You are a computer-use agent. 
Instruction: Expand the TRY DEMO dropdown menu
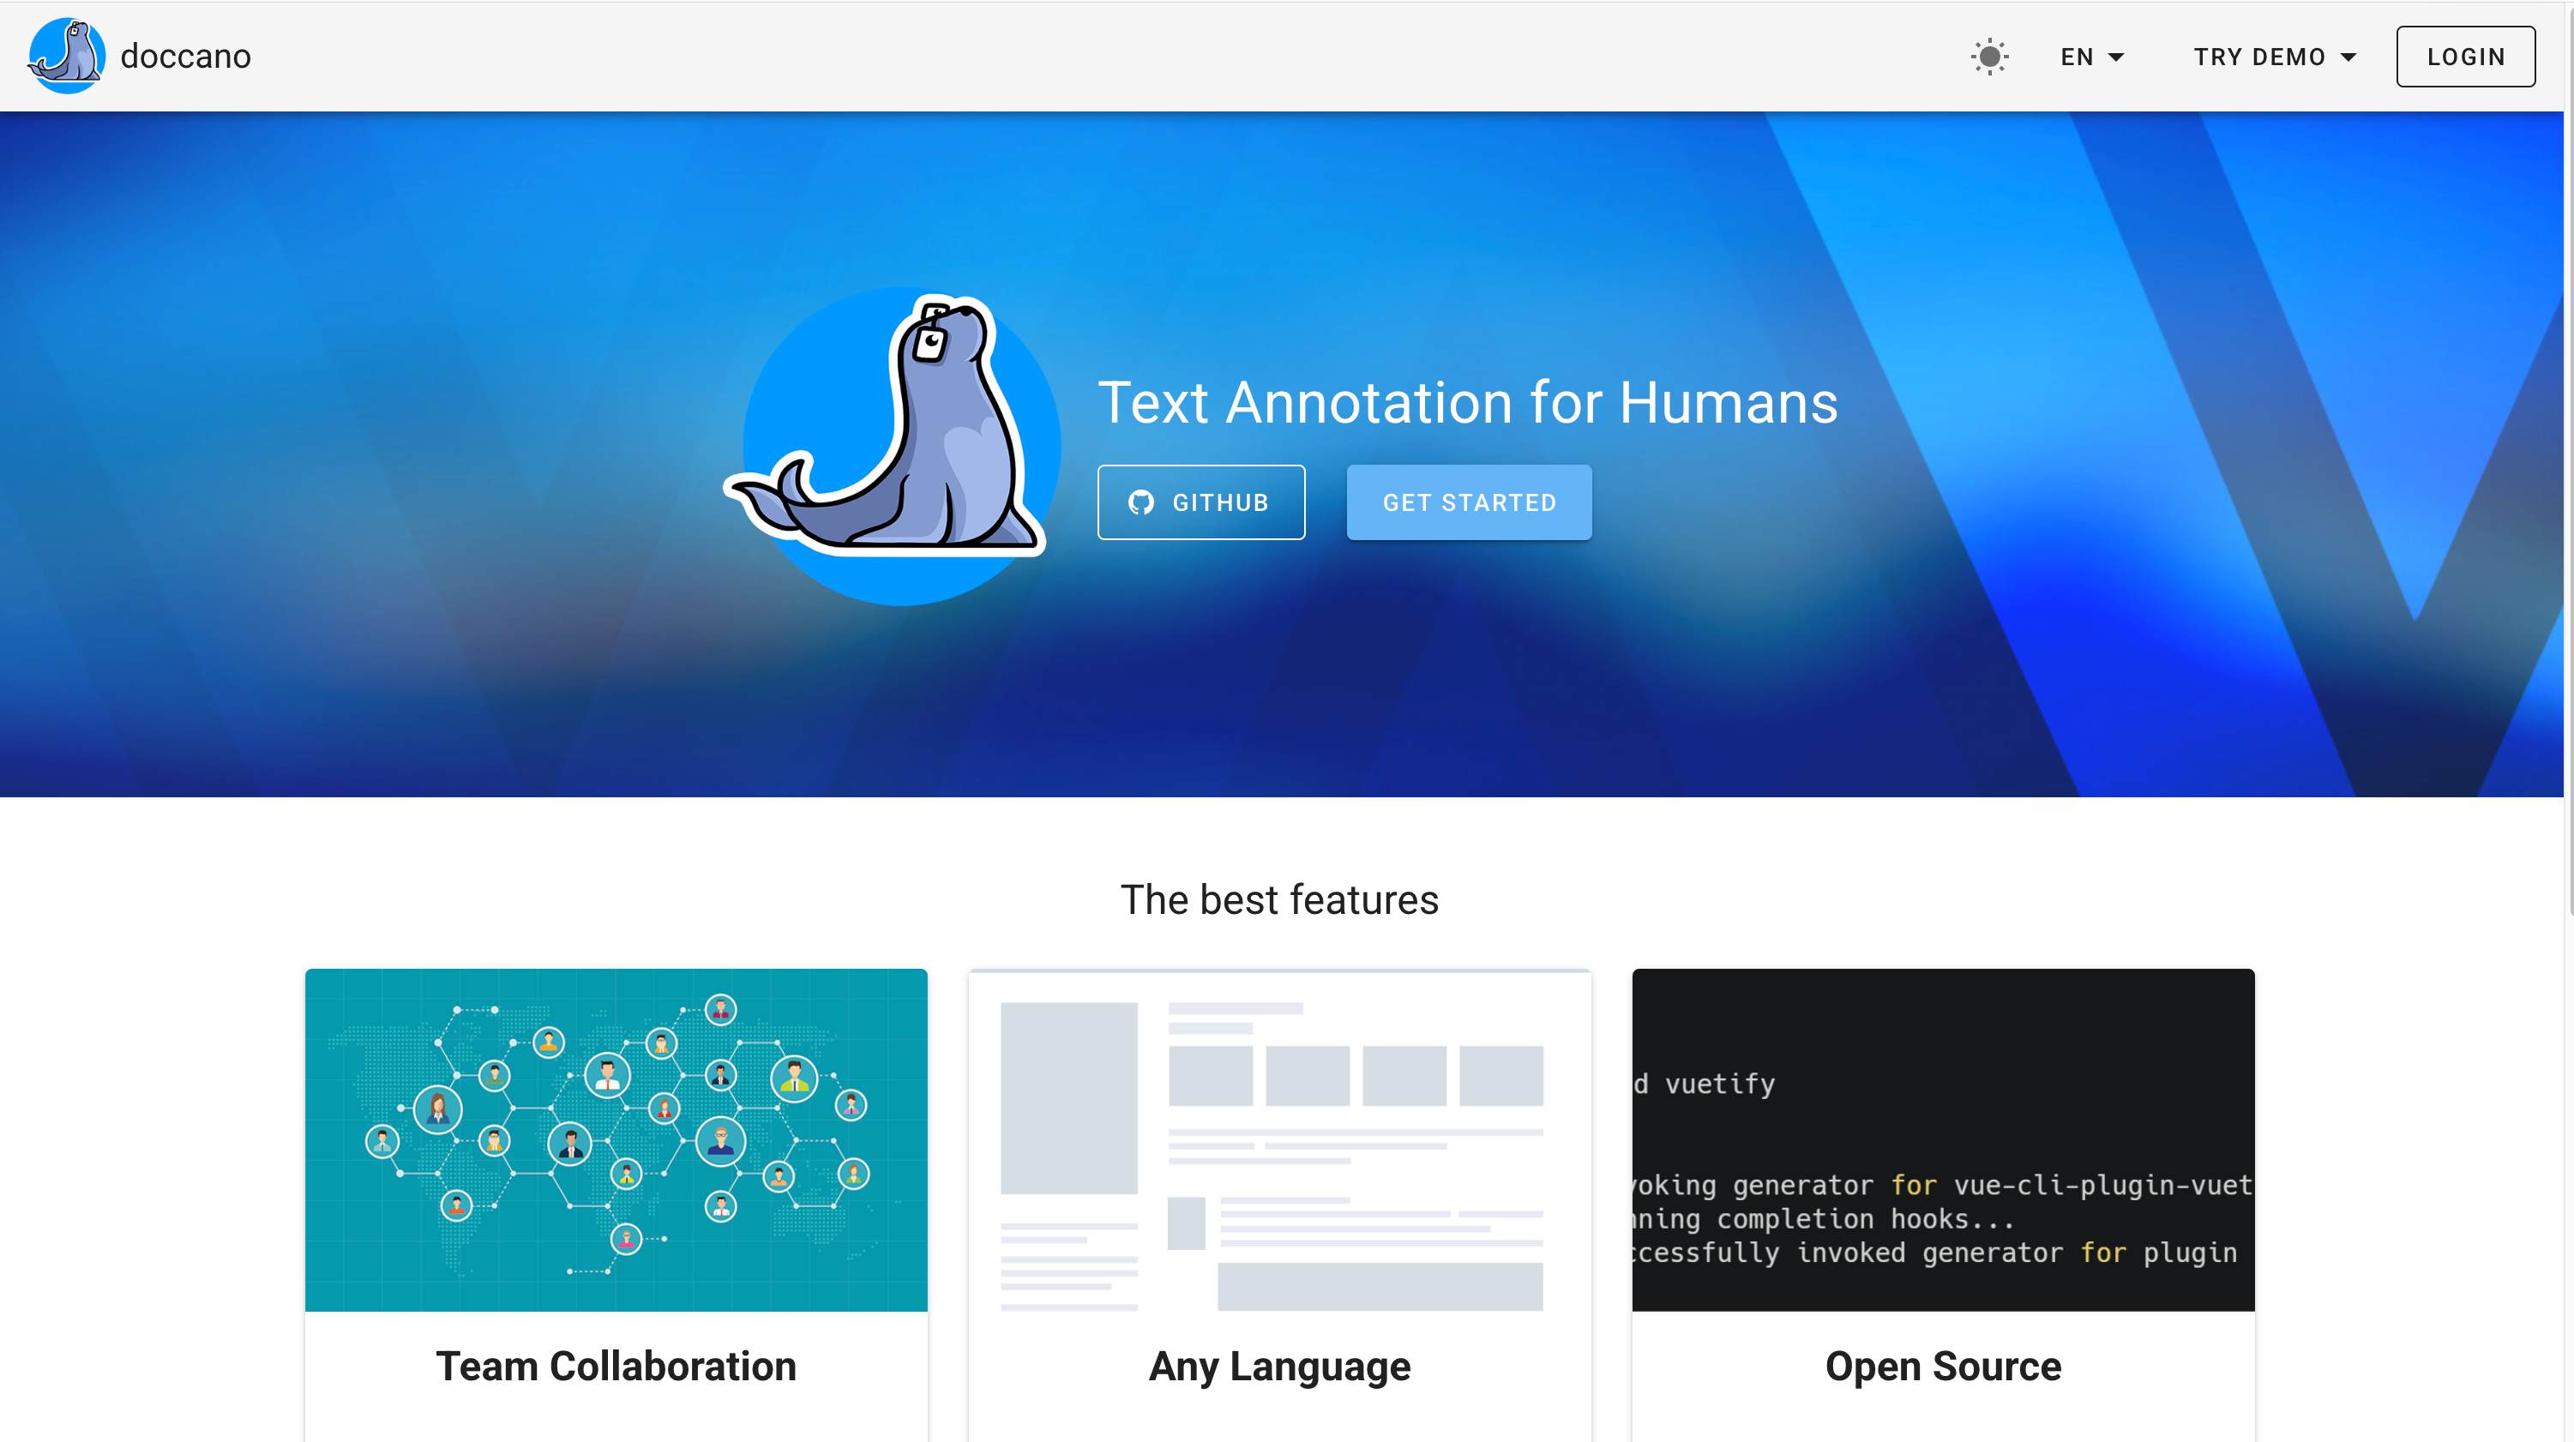tap(2276, 57)
